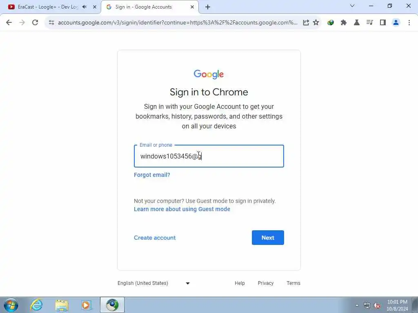
Task: Click the browser back arrow
Action: point(9,23)
